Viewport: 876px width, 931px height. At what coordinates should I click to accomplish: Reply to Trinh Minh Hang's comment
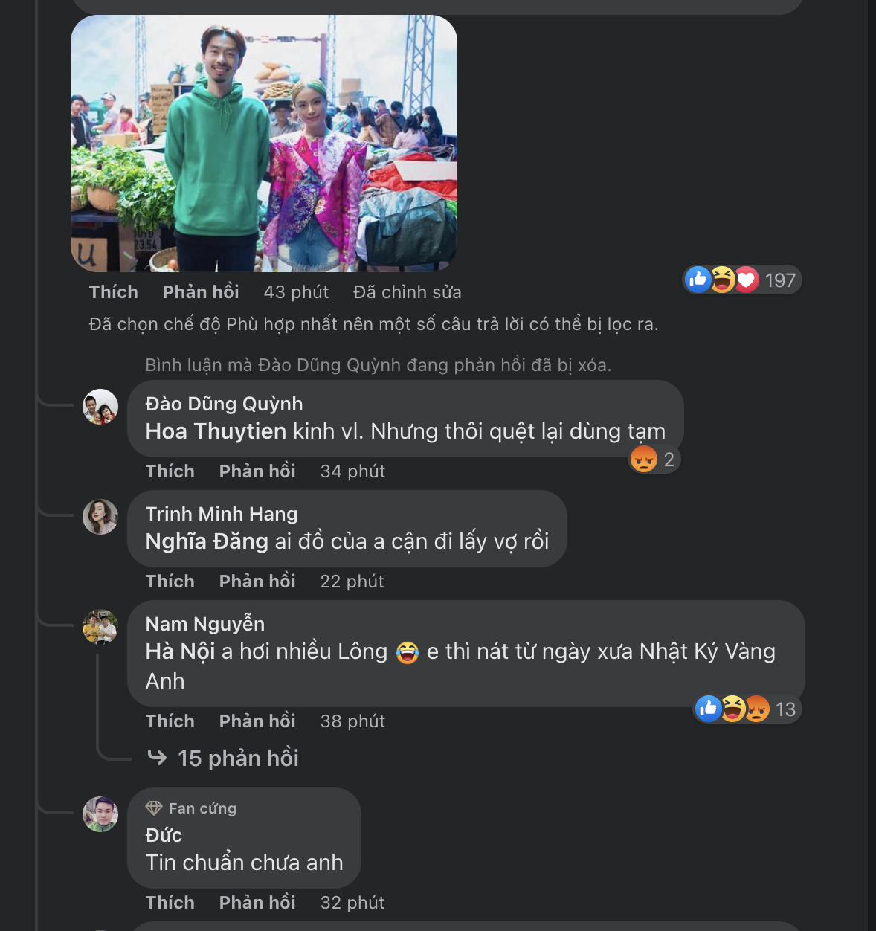(257, 582)
